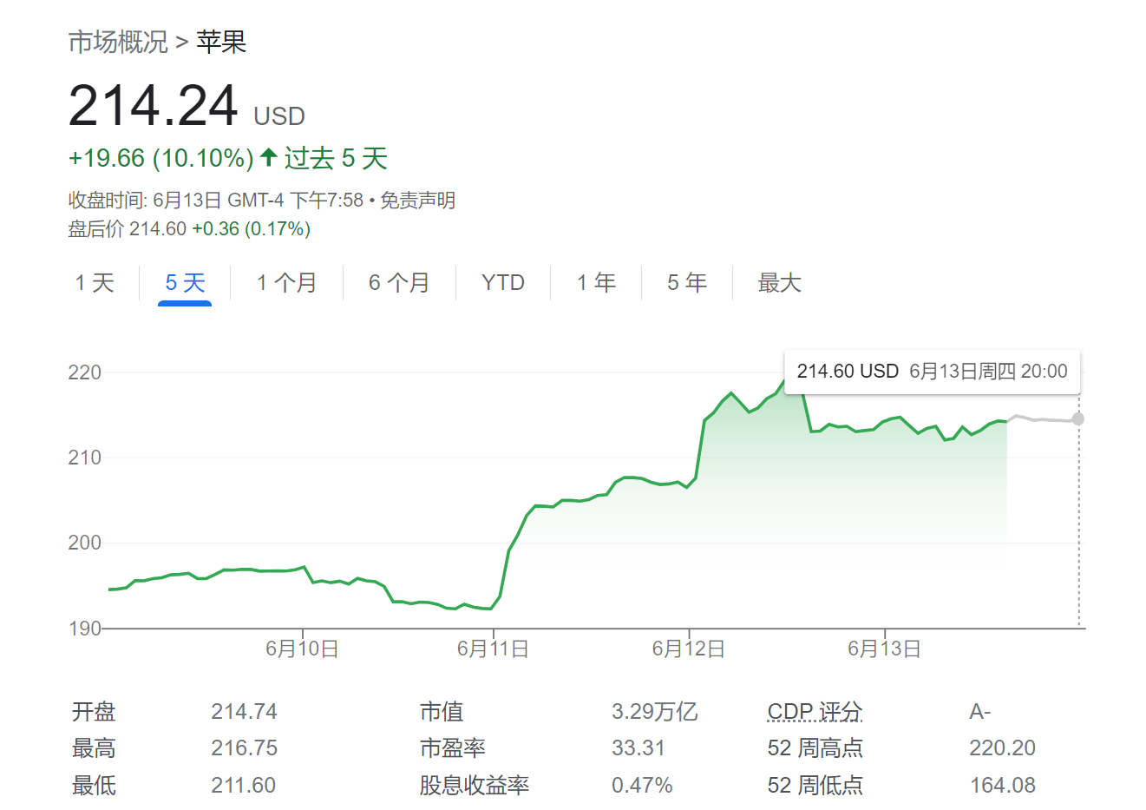This screenshot has width=1146, height=810.
Task: Click the 市盈率 value 33.31
Action: [x=638, y=748]
